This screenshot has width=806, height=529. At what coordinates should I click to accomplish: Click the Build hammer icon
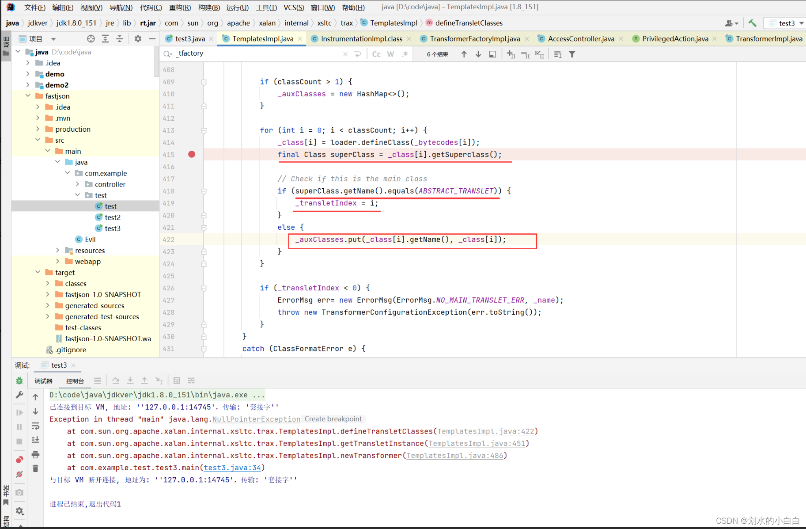point(753,23)
